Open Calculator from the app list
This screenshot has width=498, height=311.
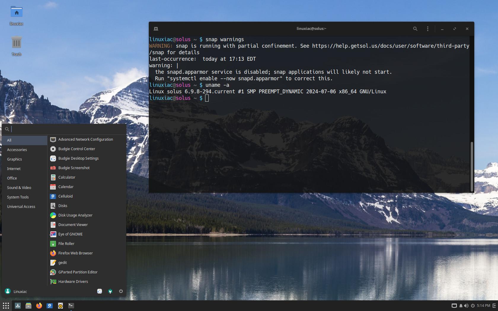click(x=87, y=177)
